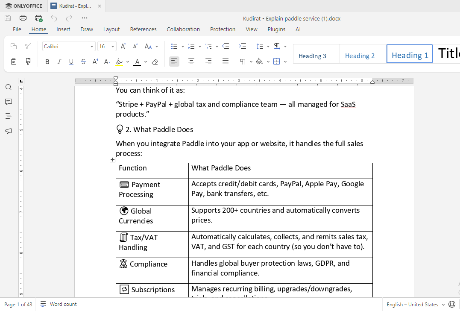Toggle center paragraph alignment
The height and width of the screenshot is (311, 460).
(x=191, y=62)
